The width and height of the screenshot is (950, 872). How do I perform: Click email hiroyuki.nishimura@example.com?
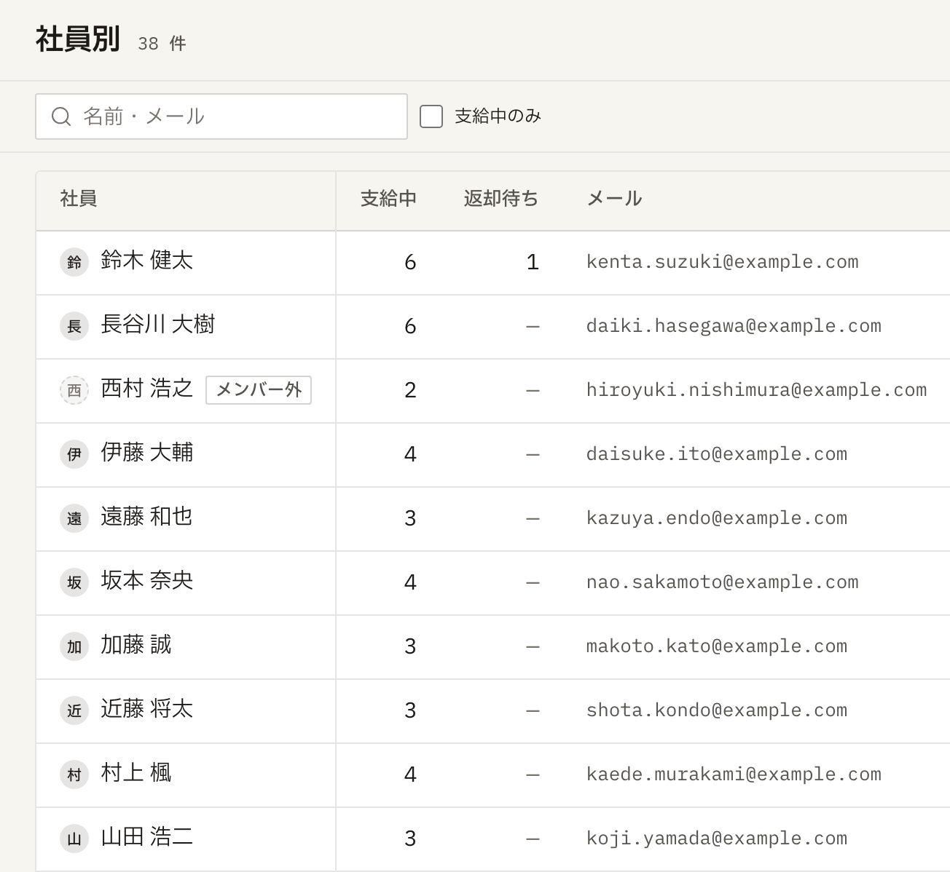click(757, 390)
